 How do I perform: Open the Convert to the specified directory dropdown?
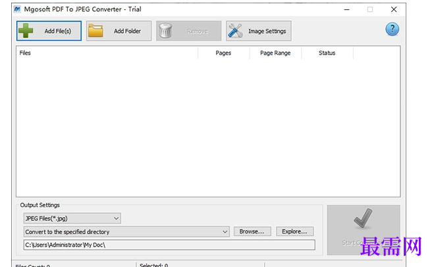126,231
